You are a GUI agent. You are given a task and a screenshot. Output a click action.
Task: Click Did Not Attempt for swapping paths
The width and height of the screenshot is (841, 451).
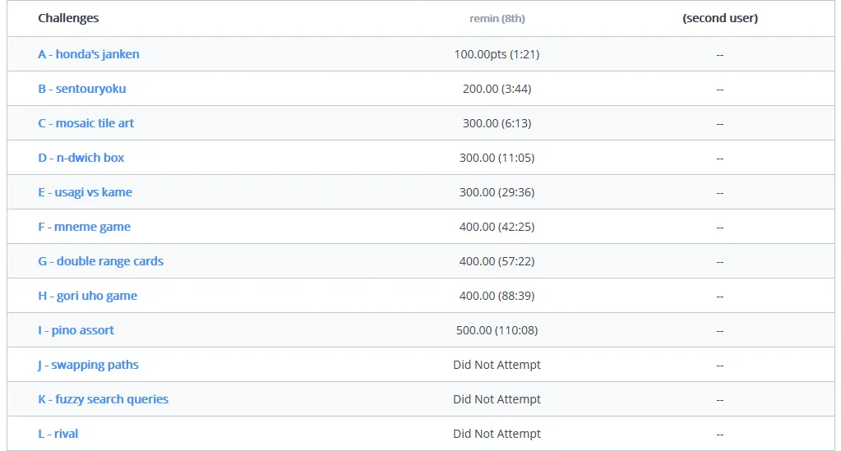497,365
